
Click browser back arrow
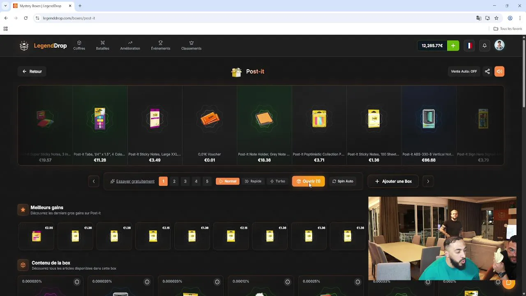pos(6,18)
